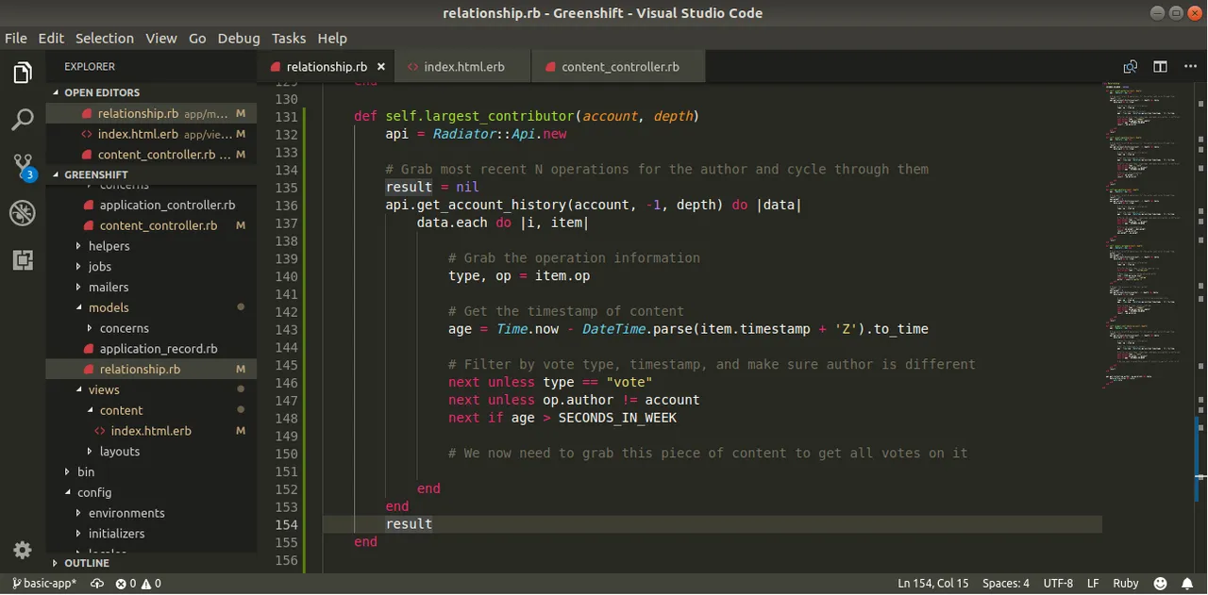Screen dimensions: 1208x595
Task: Click the split editor icon
Action: point(1160,67)
